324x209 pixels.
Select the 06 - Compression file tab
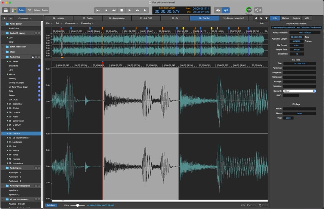tap(117, 18)
